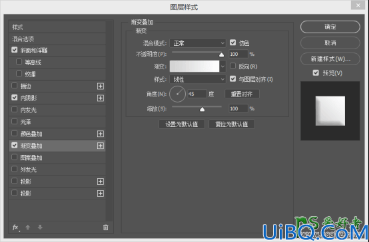Enable the 反向(R) checkbox
This screenshot has width=369, height=242.
point(232,66)
